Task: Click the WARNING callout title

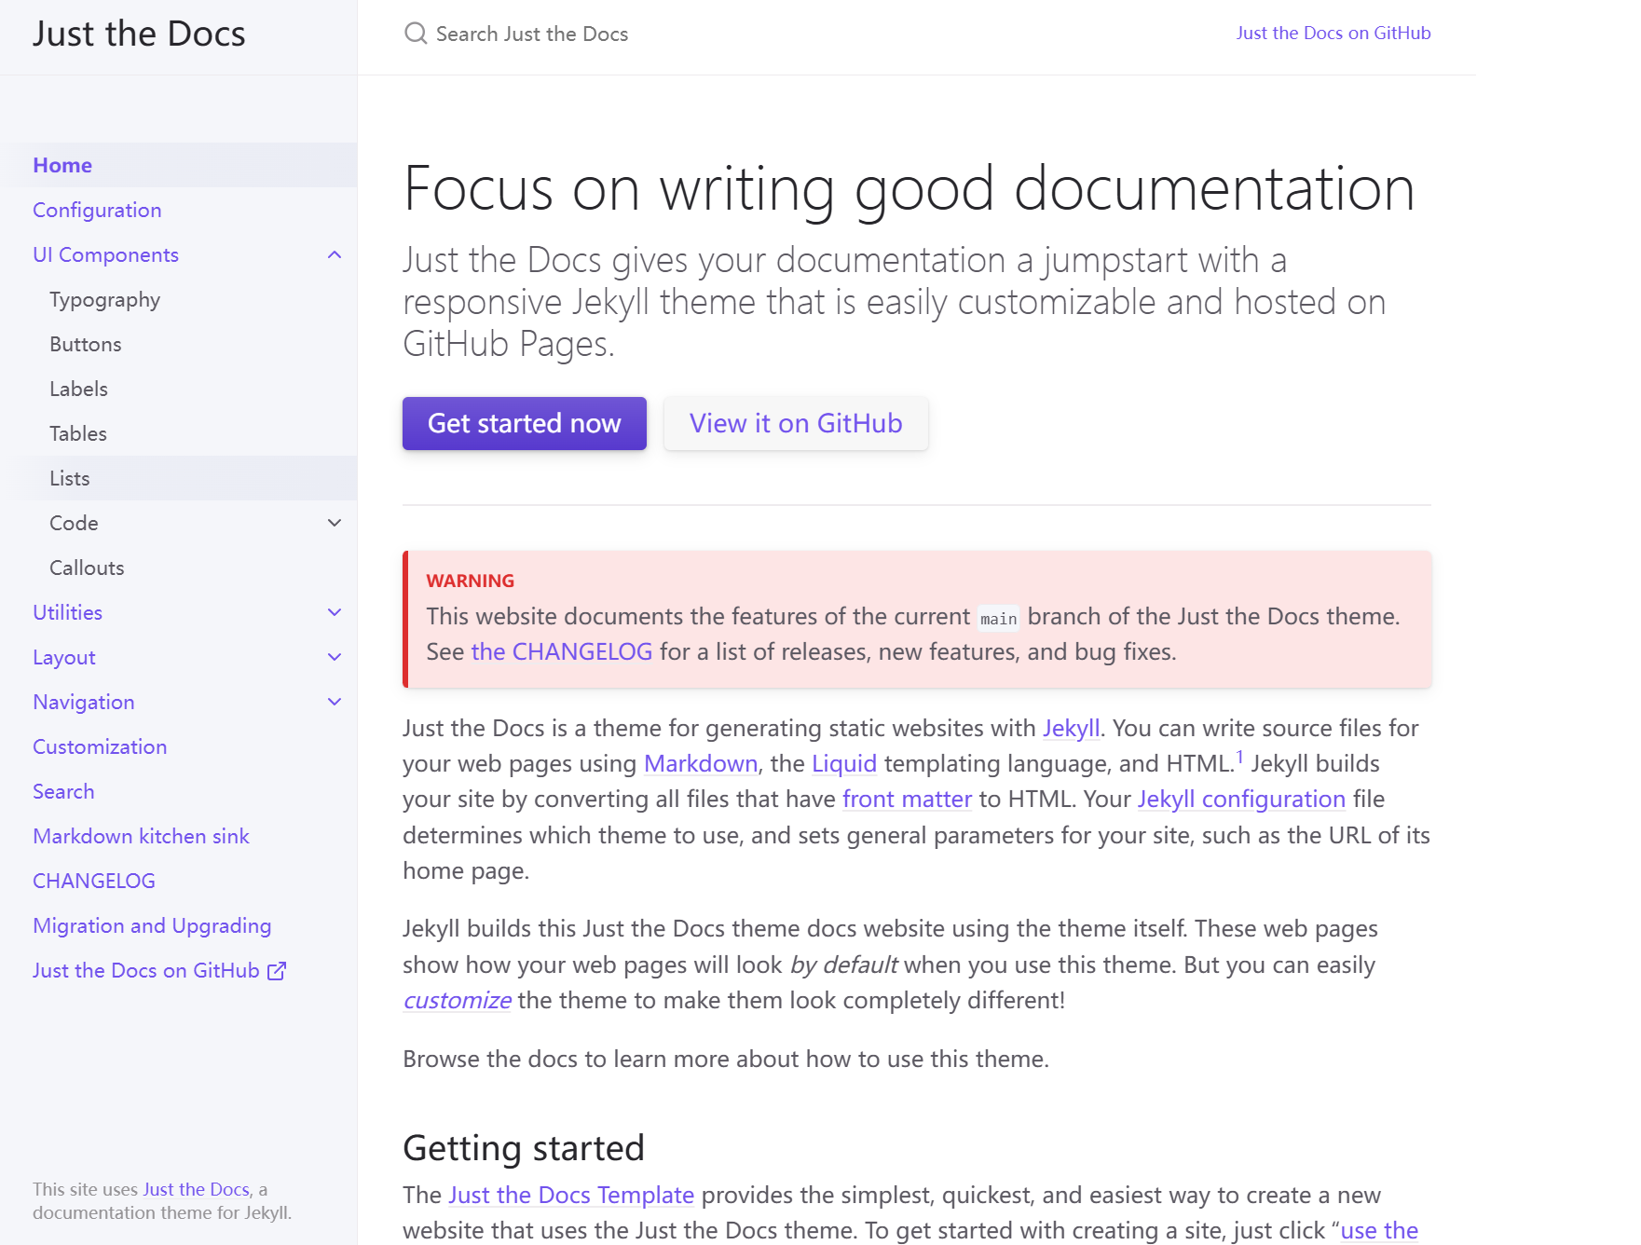Action: click(471, 581)
